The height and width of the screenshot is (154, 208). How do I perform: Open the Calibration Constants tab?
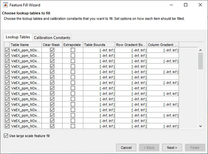[x=52, y=38]
